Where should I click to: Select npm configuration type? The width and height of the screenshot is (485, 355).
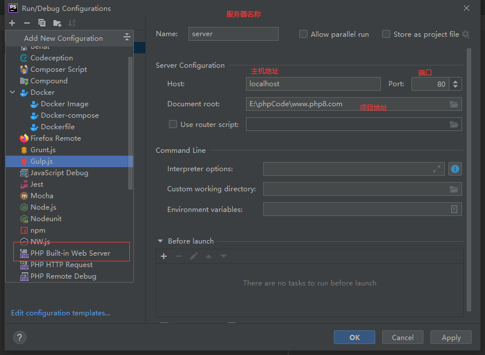click(70, 230)
